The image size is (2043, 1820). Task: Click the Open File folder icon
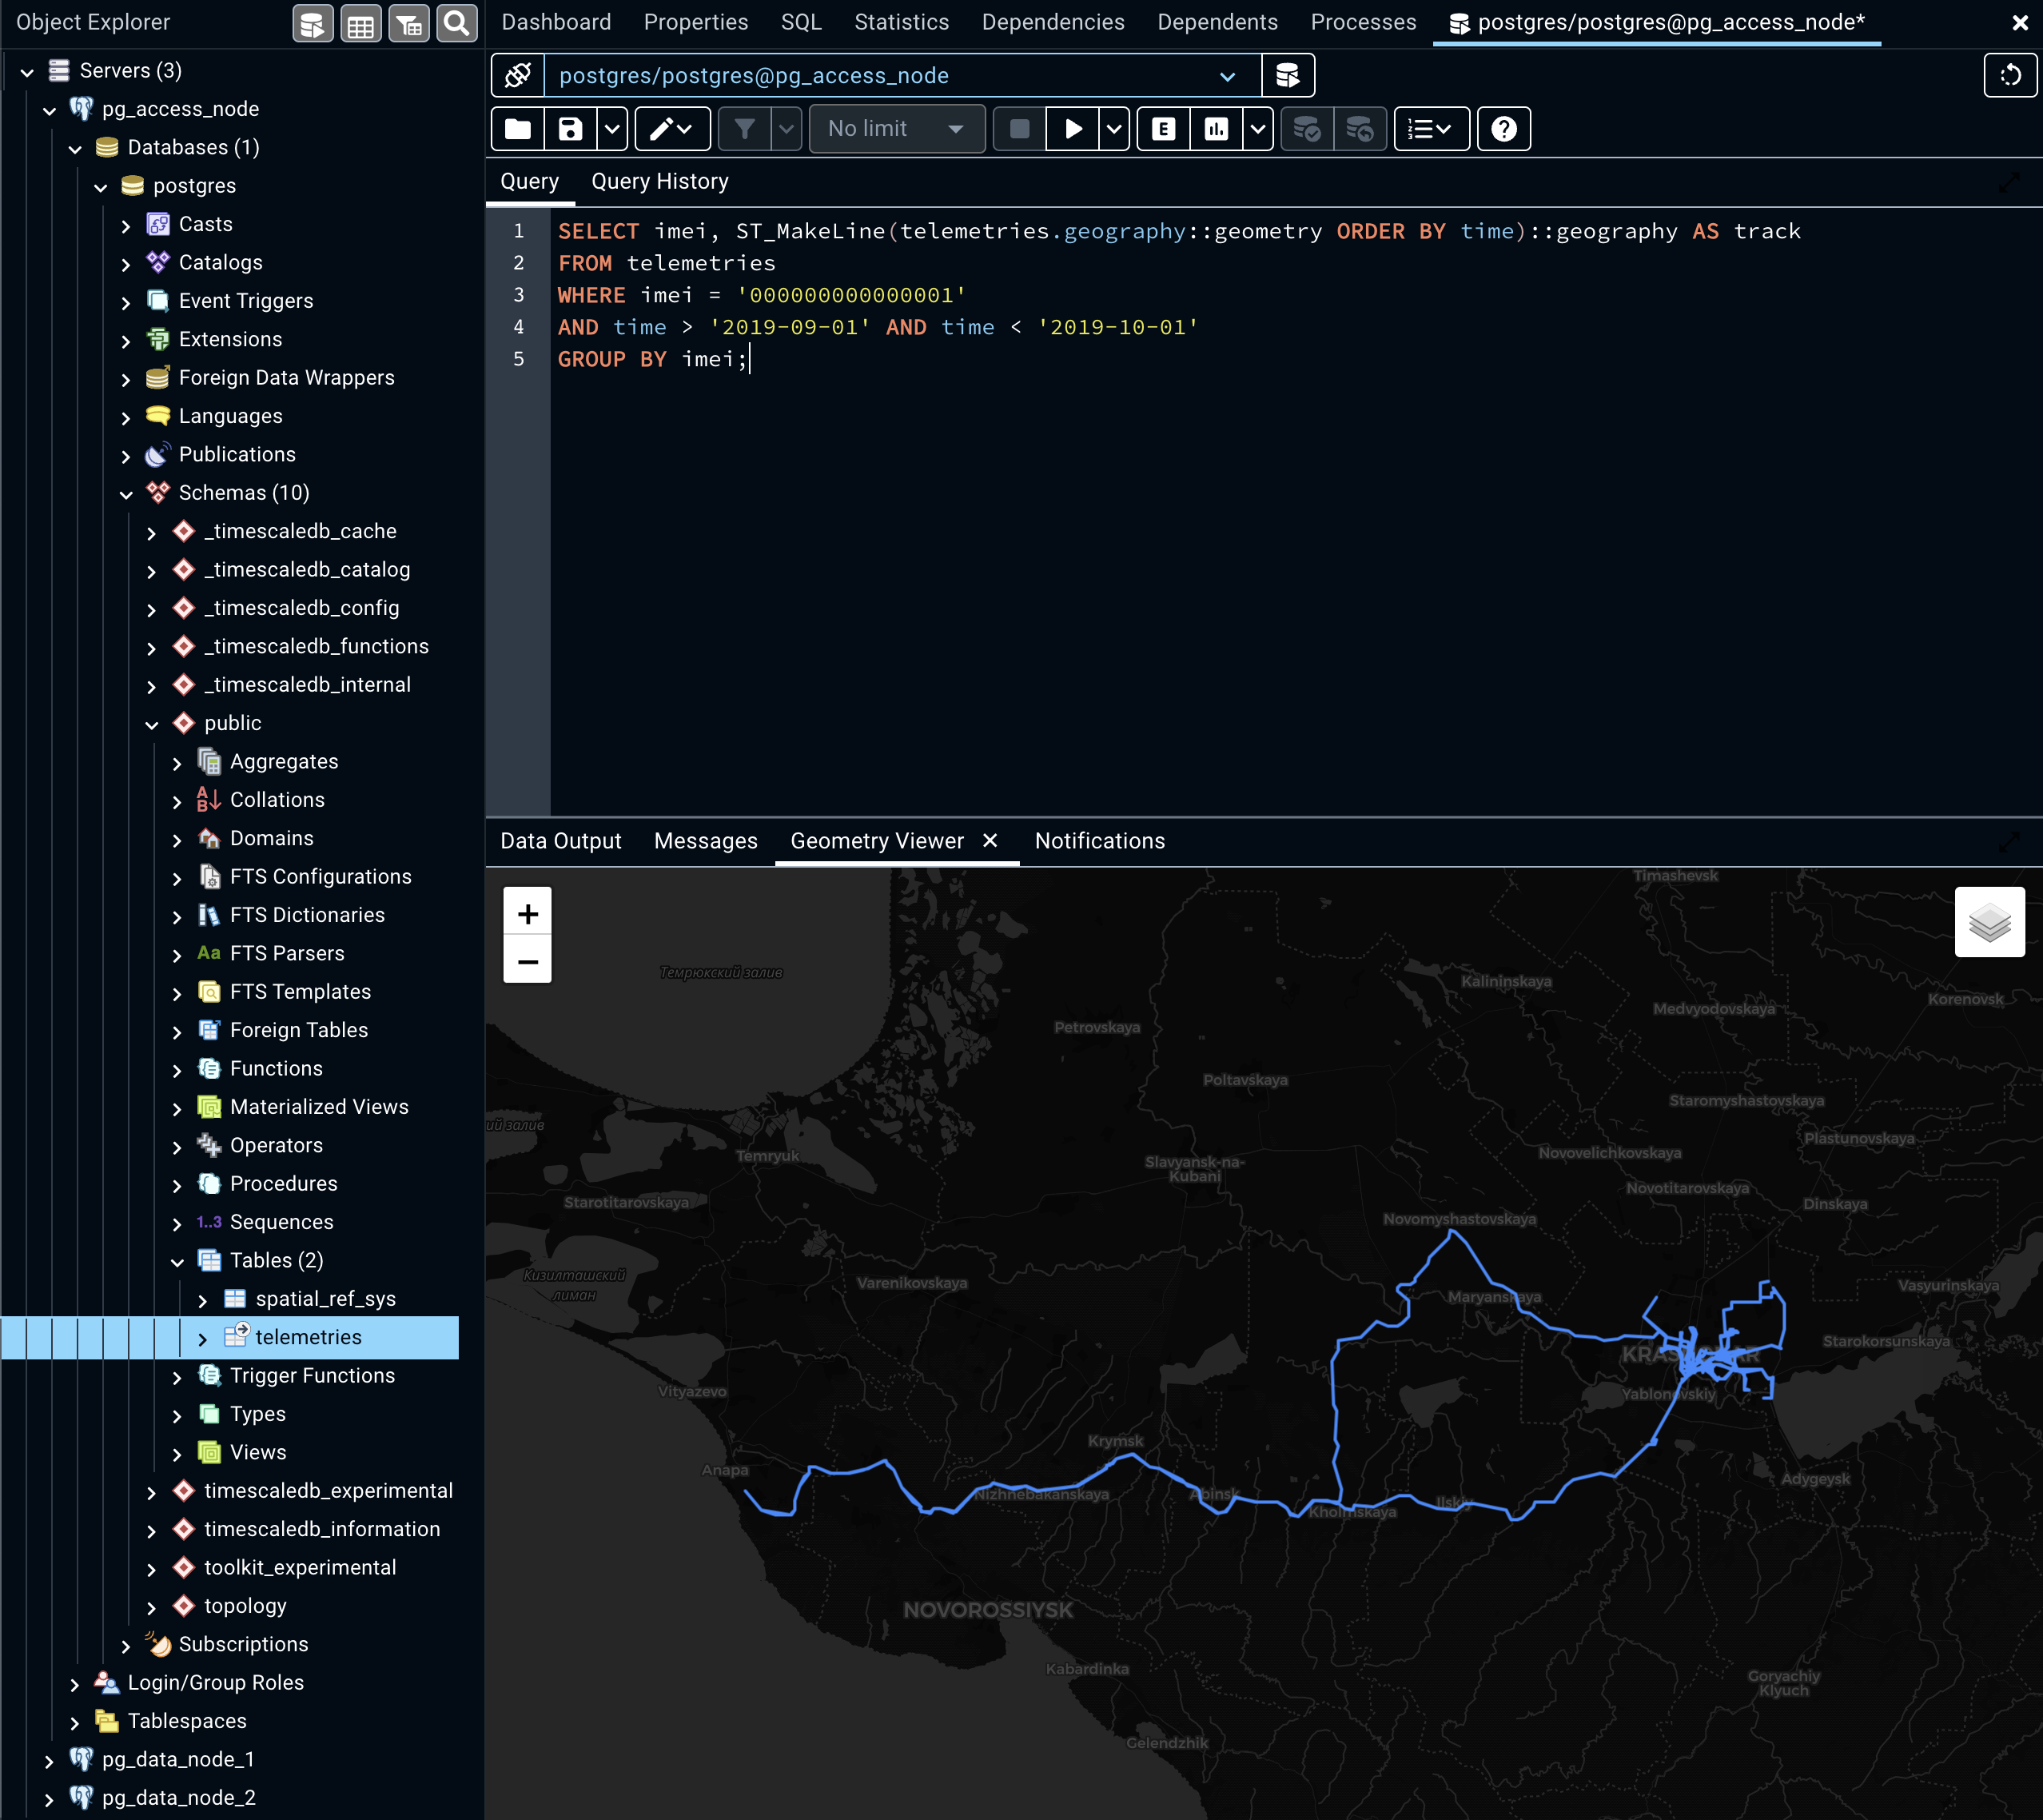(518, 129)
